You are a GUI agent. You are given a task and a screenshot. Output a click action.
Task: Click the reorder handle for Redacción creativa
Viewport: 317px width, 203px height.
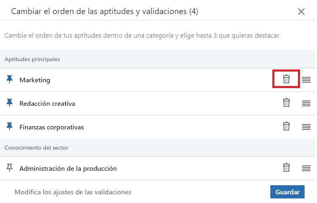(x=306, y=103)
